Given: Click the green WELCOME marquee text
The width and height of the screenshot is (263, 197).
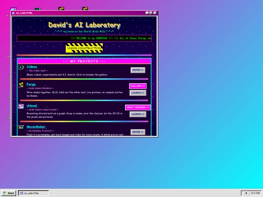Looking at the screenshot, I should pyautogui.click(x=111, y=38).
